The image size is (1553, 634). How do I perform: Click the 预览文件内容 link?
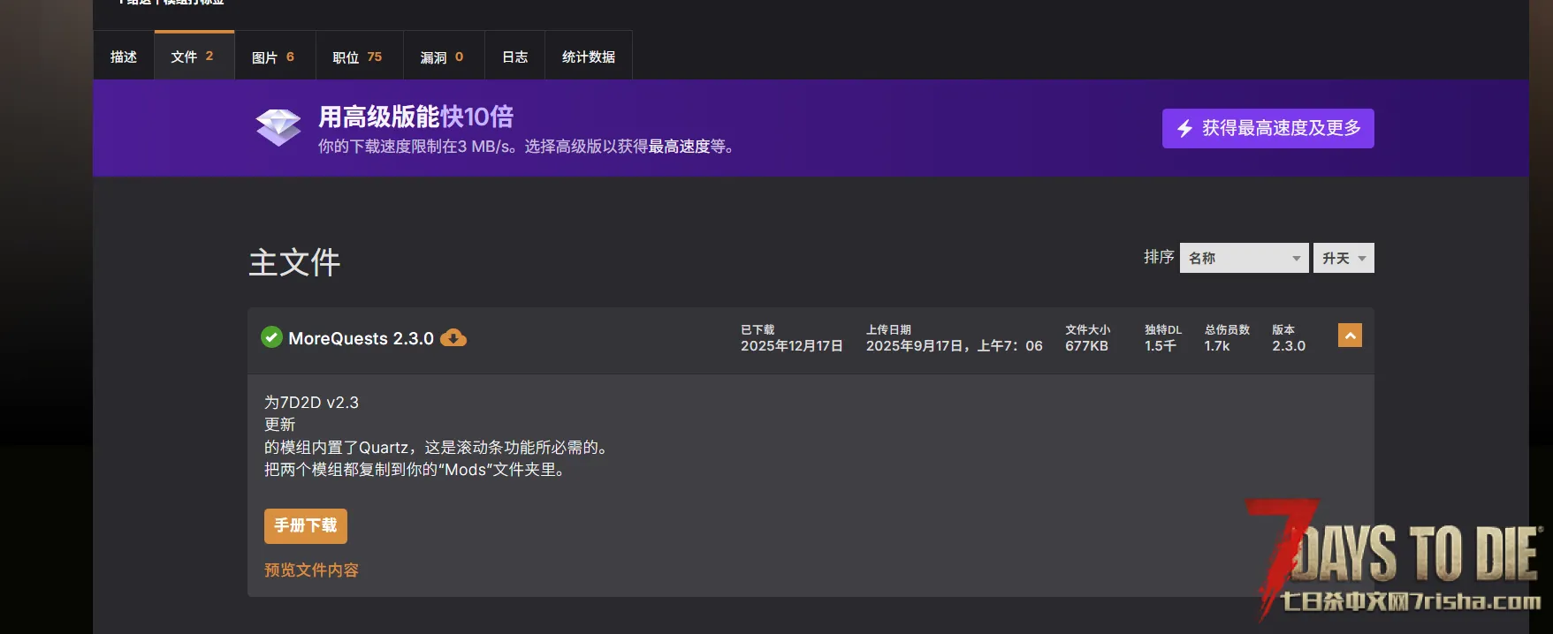(311, 570)
